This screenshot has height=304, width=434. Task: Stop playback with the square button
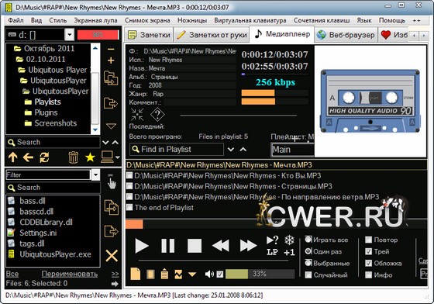(195, 246)
